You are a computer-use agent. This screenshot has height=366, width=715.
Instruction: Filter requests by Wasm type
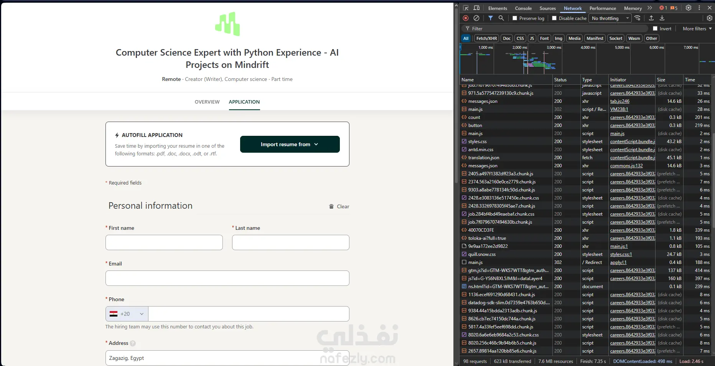[634, 38]
